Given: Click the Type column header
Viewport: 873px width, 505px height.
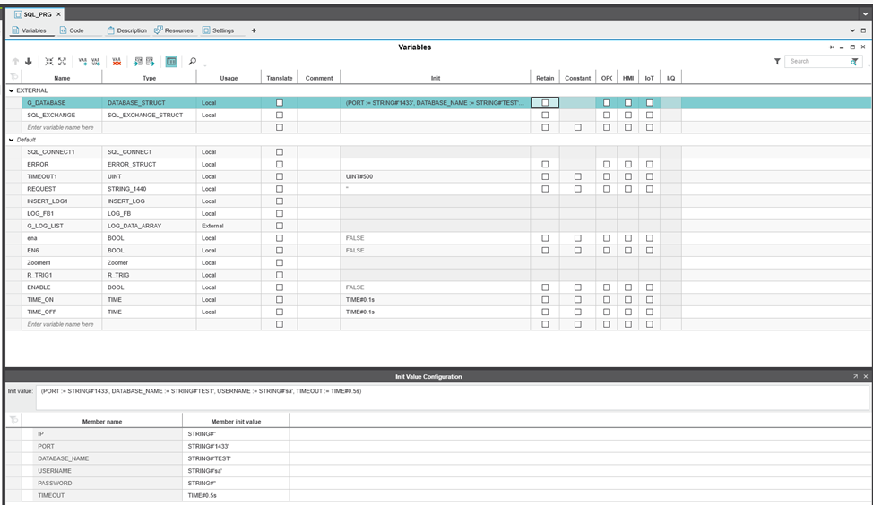Looking at the screenshot, I should click(x=149, y=78).
